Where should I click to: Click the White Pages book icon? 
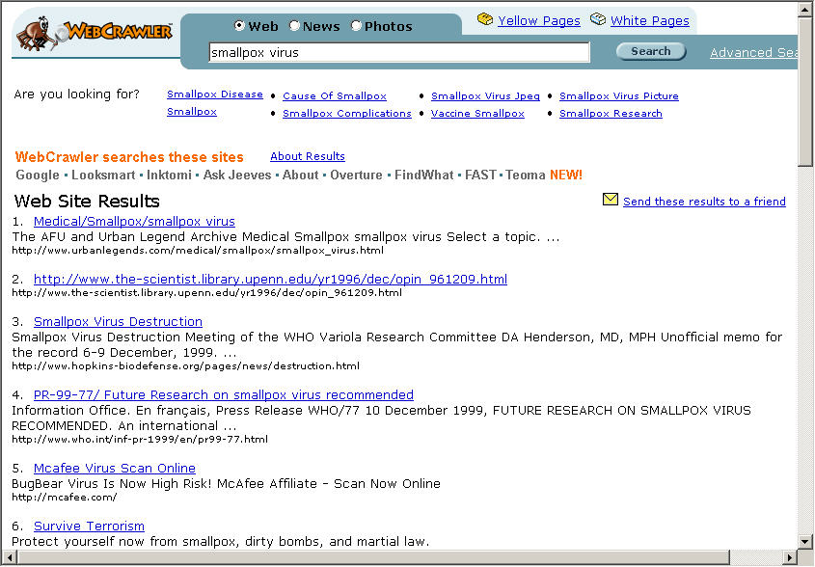pyautogui.click(x=598, y=20)
